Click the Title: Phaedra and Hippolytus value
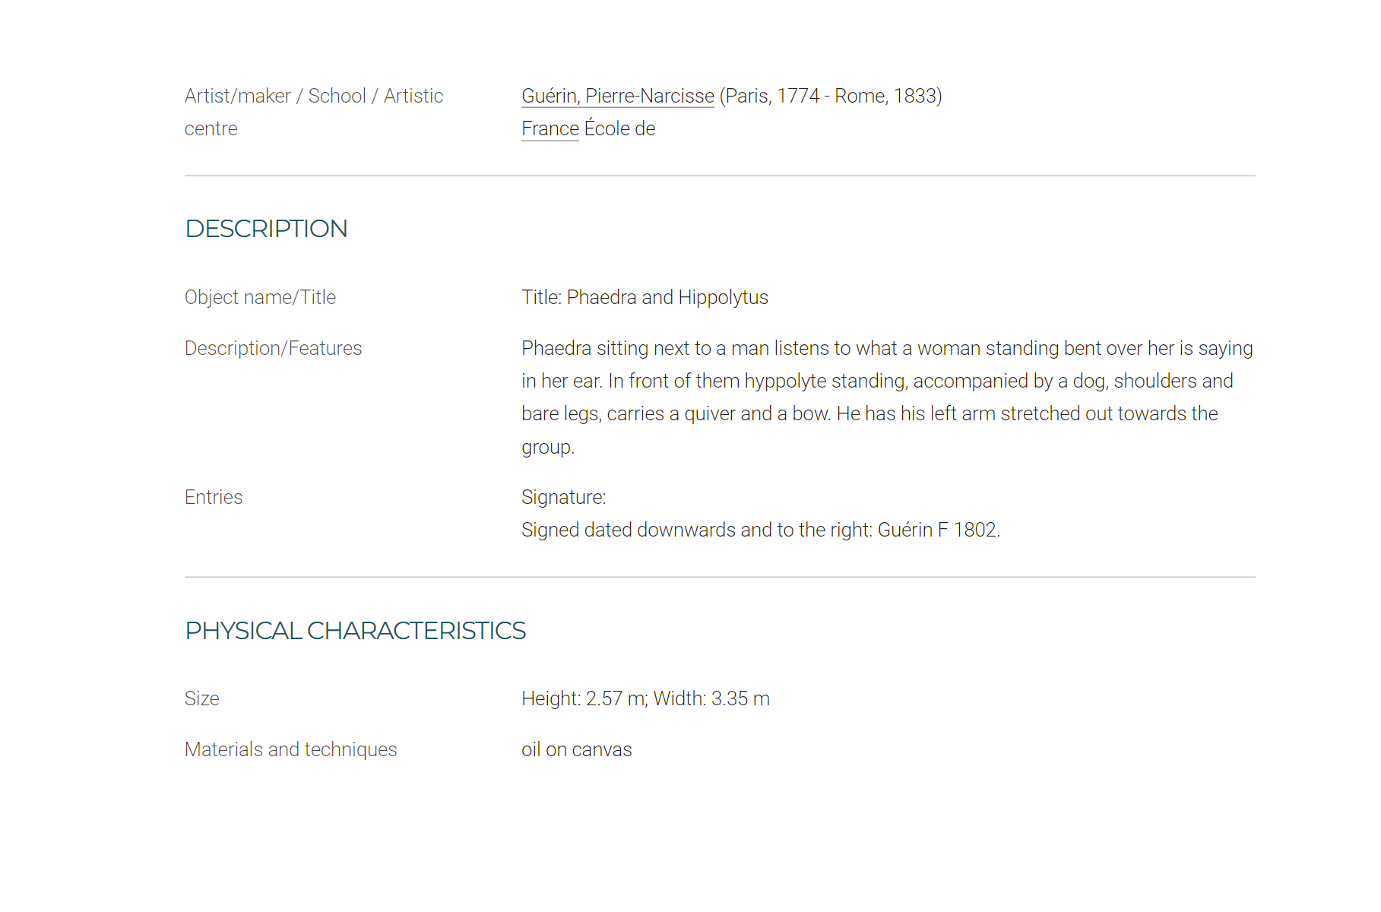This screenshot has width=1381, height=912. coord(645,297)
